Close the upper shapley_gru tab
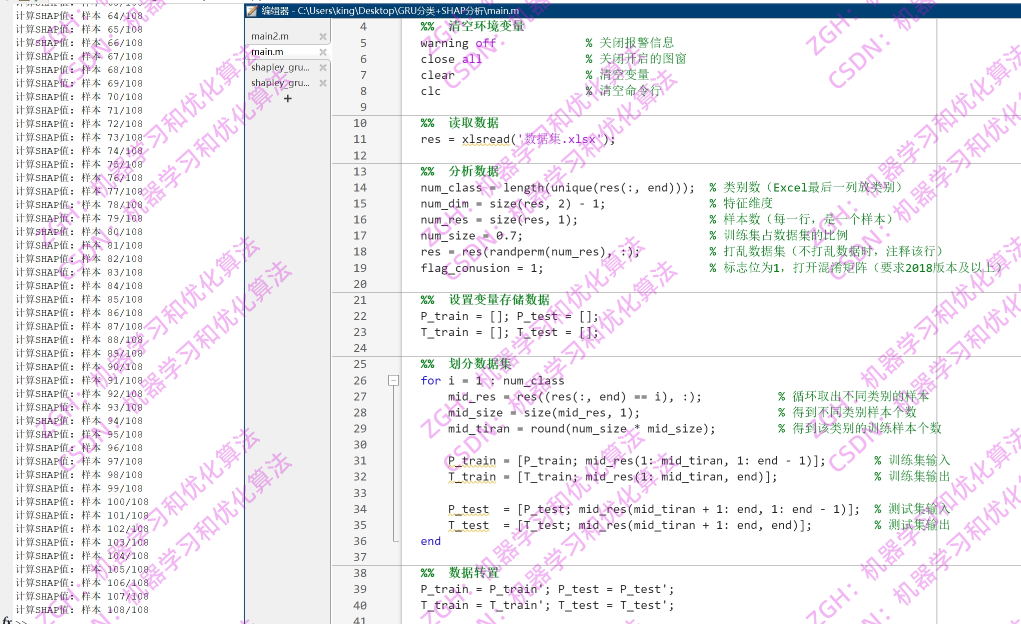This screenshot has height=624, width=1021. (323, 67)
